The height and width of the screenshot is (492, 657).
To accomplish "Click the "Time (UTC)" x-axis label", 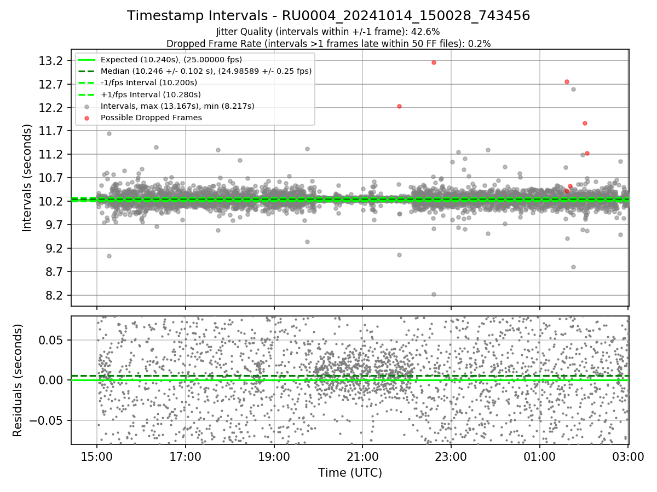I will [x=350, y=473].
